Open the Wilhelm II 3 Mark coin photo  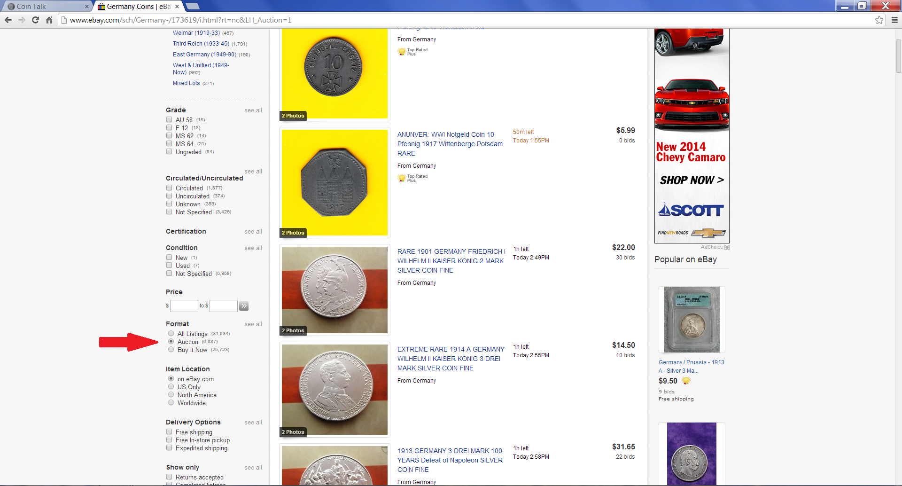[334, 390]
